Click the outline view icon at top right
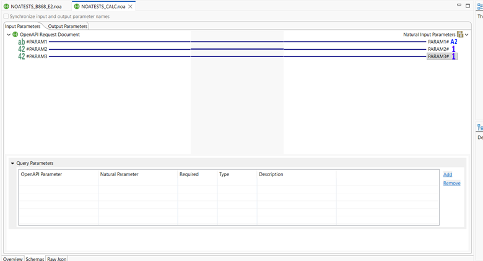The image size is (483, 261). tap(480, 6)
